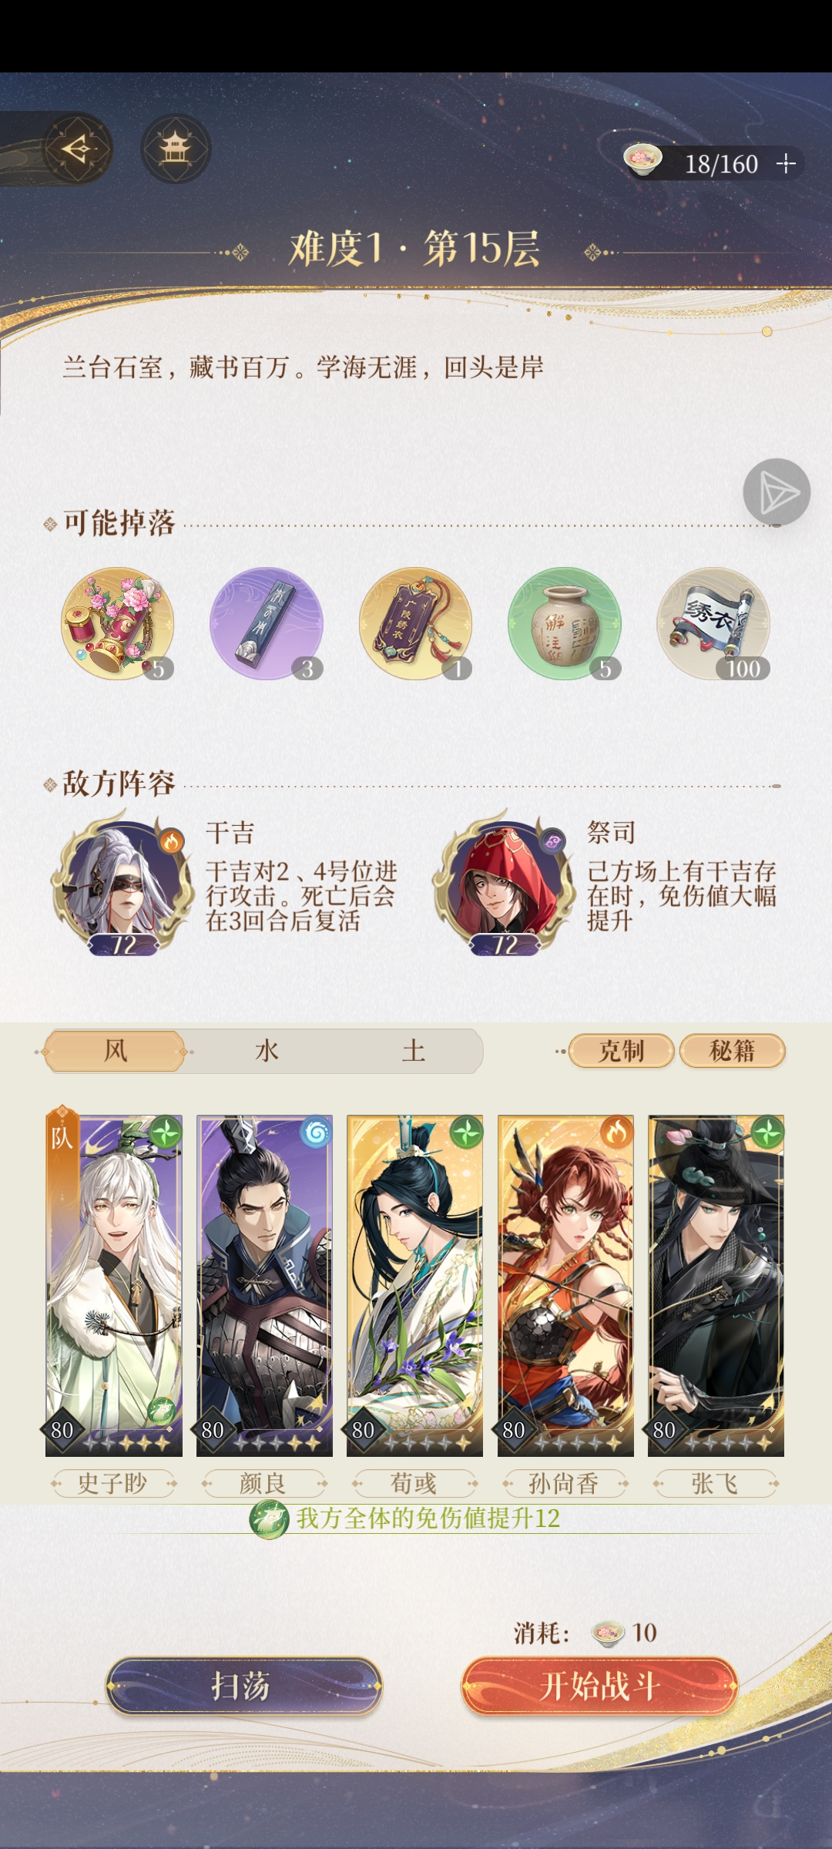
Task: Inspect the purple amulet drop item
Action: pyautogui.click(x=415, y=624)
